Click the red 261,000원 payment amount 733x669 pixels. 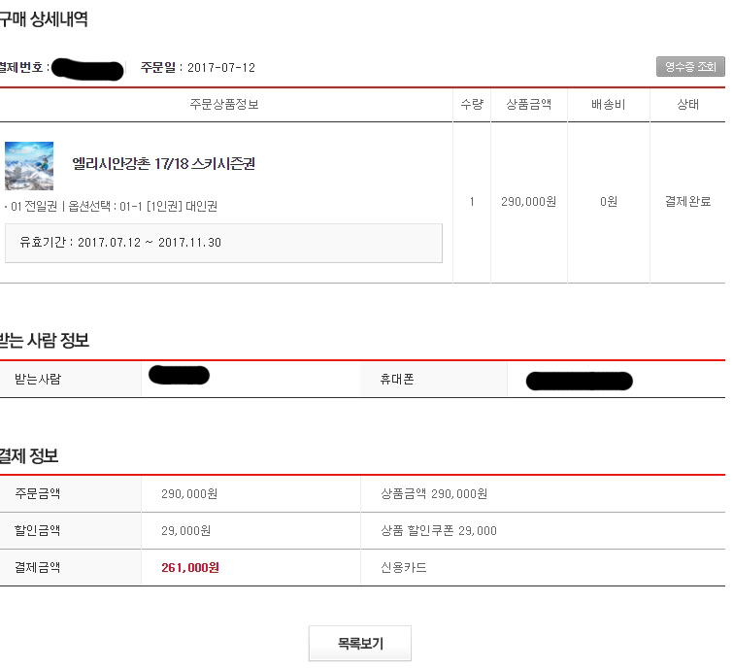pos(190,568)
